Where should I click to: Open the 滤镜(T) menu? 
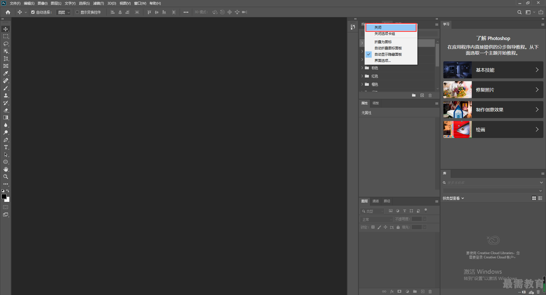point(98,3)
